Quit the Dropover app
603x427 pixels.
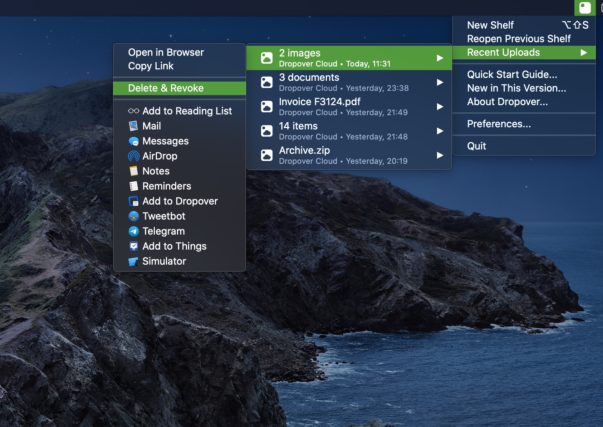click(x=524, y=146)
